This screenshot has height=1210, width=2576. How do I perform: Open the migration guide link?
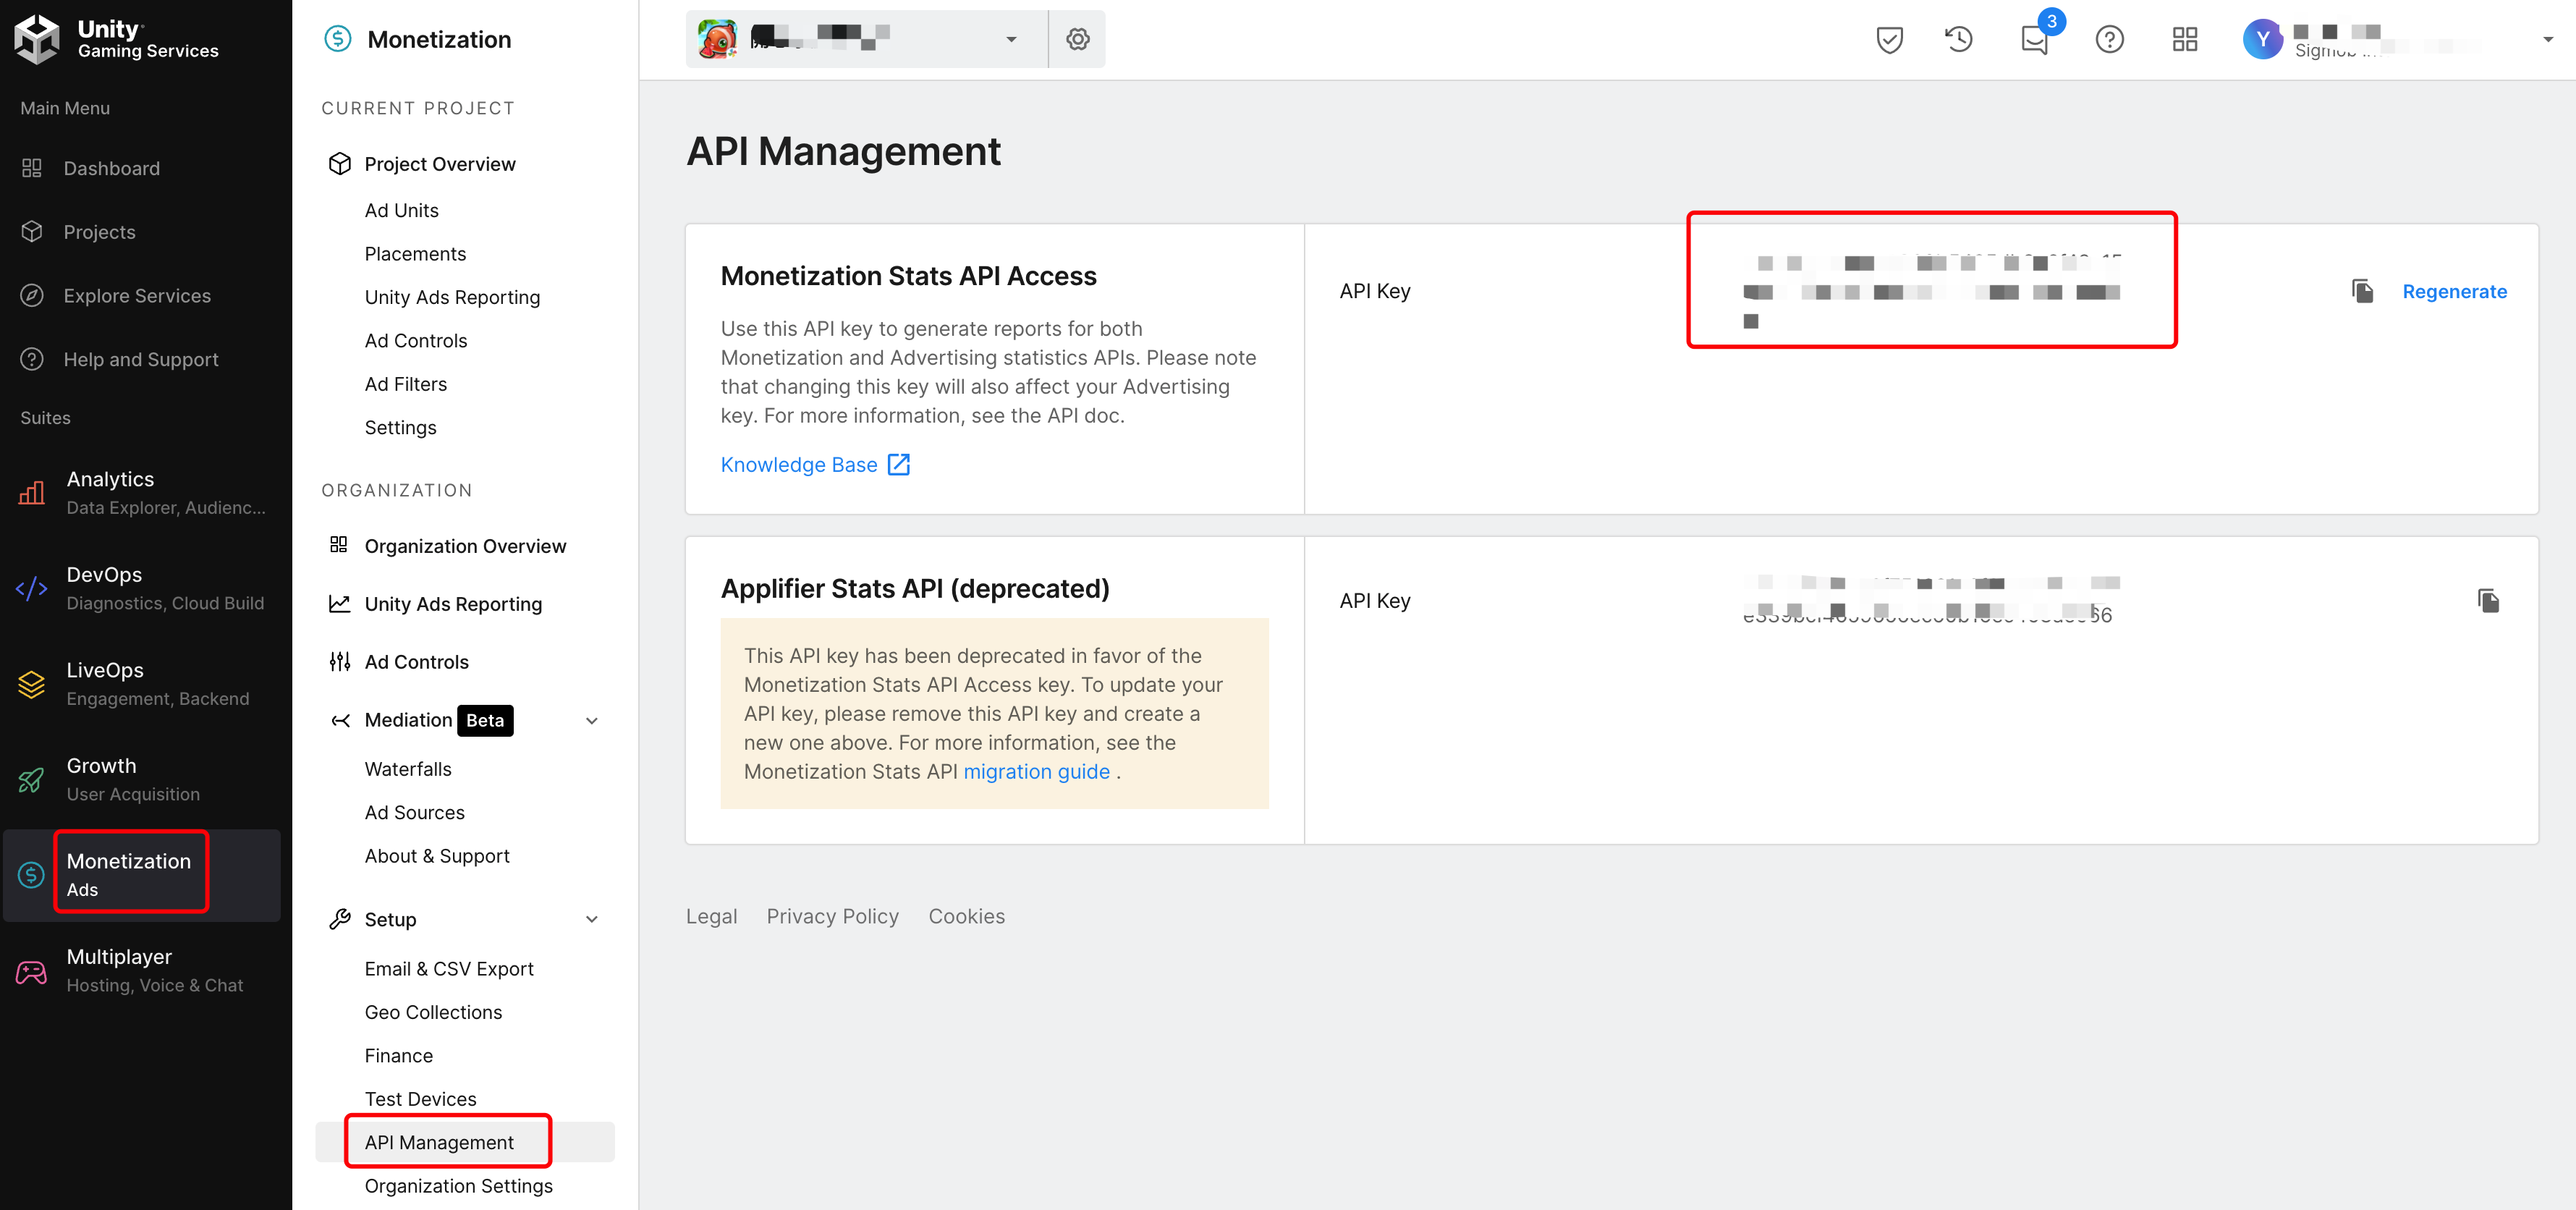point(1036,772)
